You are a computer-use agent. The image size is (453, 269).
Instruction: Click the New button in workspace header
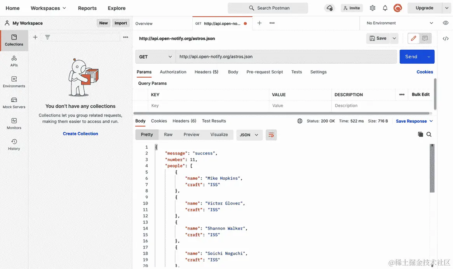click(x=103, y=23)
